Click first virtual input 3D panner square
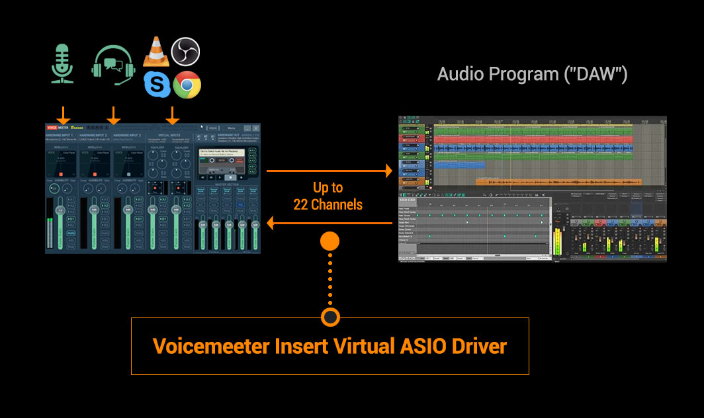Image resolution: width=704 pixels, height=418 pixels. (155, 188)
